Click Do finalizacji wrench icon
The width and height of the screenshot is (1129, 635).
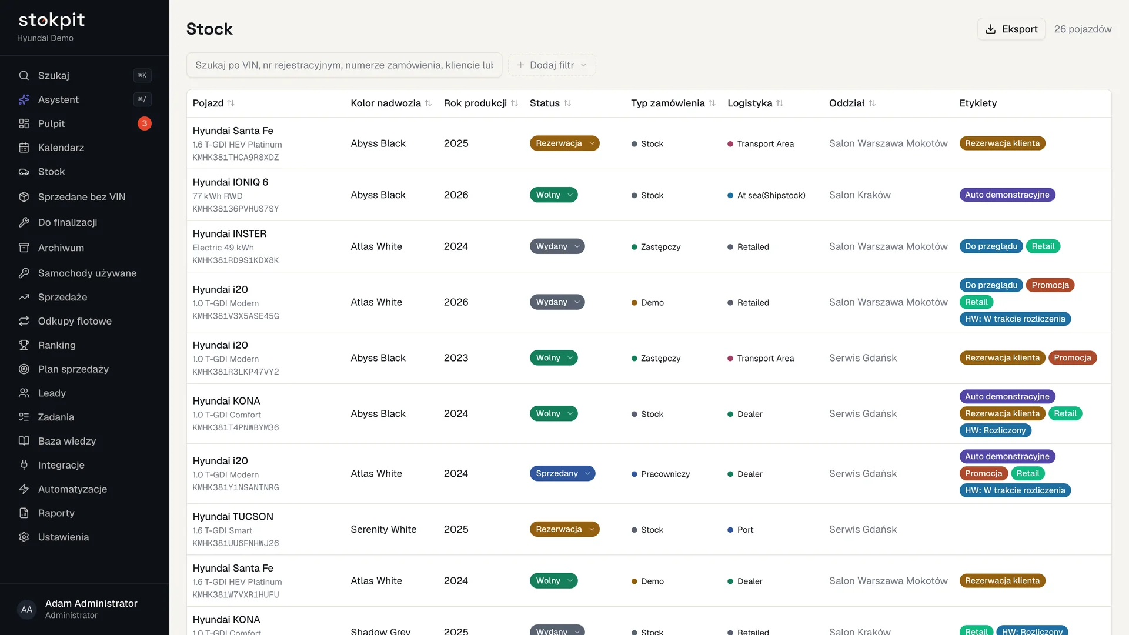tap(24, 222)
